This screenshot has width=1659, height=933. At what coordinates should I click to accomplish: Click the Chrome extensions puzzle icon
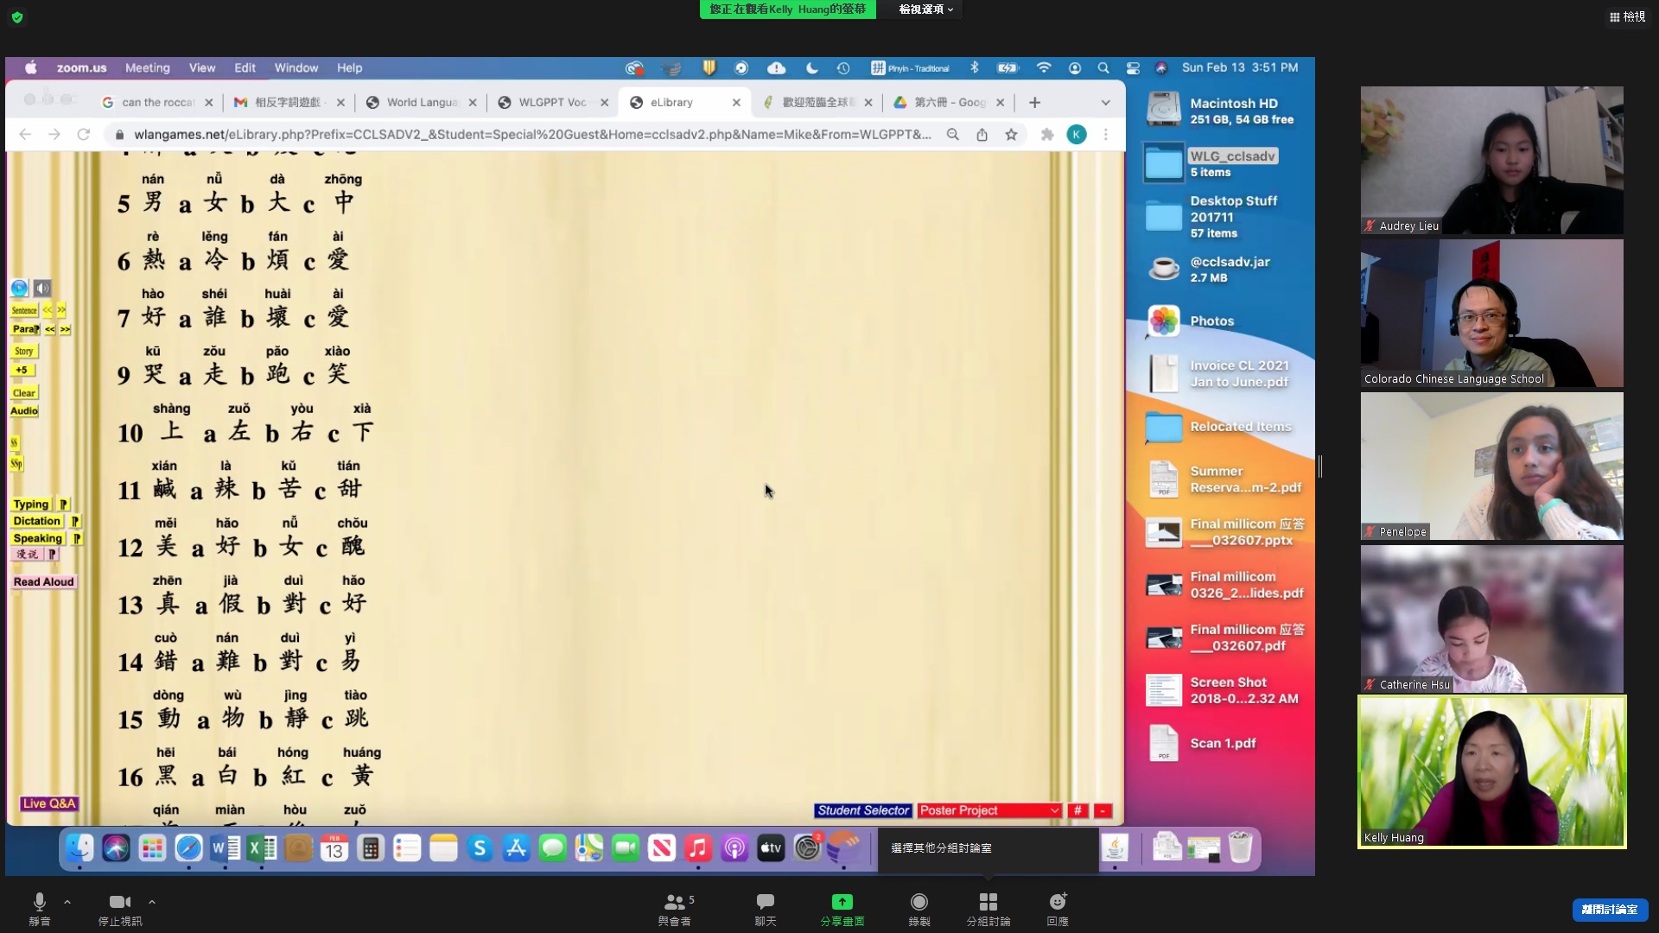1047,135
